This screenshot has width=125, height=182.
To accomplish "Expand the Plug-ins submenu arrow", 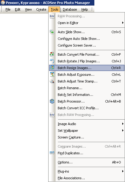I will [123, 171].
